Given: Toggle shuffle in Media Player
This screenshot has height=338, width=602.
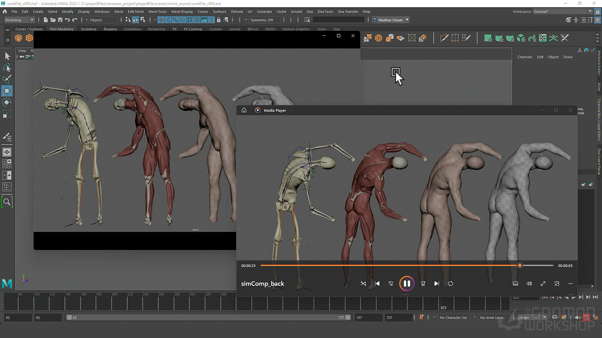Looking at the screenshot, I should [x=363, y=284].
